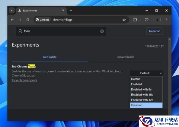The width and height of the screenshot is (179, 127).
Task: Select the Enabled option
Action: coord(146,84)
